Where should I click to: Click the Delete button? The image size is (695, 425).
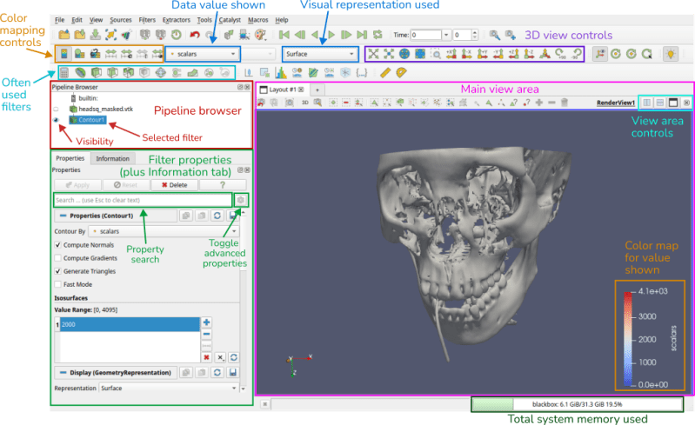coord(174,185)
